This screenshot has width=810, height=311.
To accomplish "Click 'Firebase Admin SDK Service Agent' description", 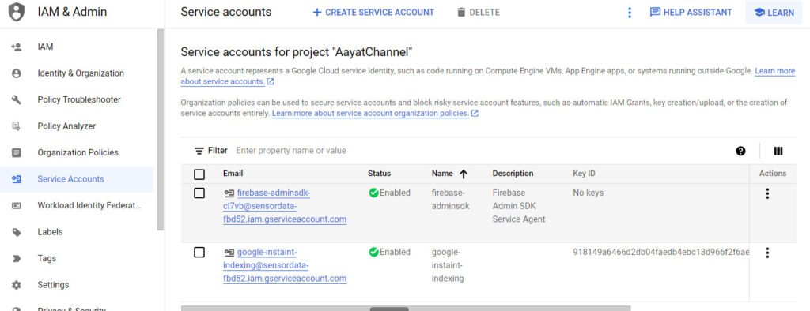I will pyautogui.click(x=519, y=206).
